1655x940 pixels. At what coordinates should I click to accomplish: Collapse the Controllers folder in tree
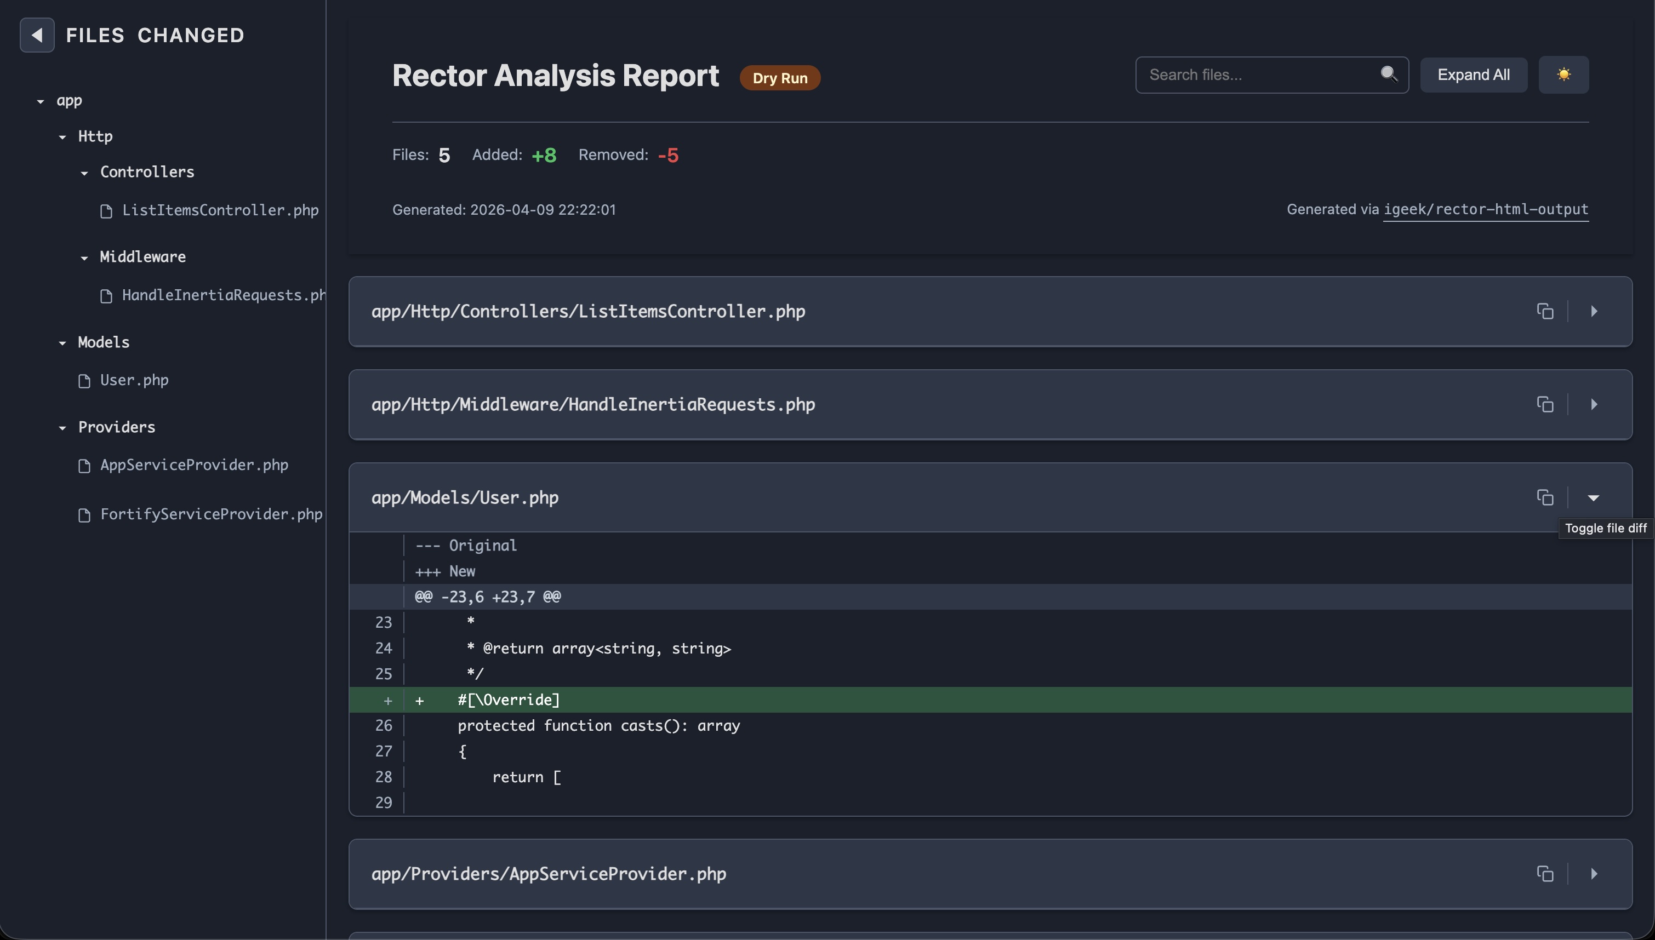pyautogui.click(x=84, y=173)
